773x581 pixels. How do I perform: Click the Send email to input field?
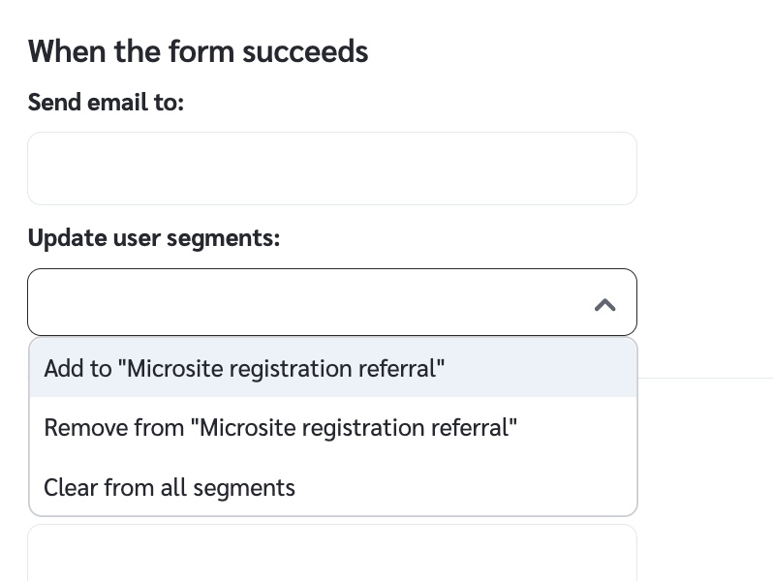pos(331,168)
